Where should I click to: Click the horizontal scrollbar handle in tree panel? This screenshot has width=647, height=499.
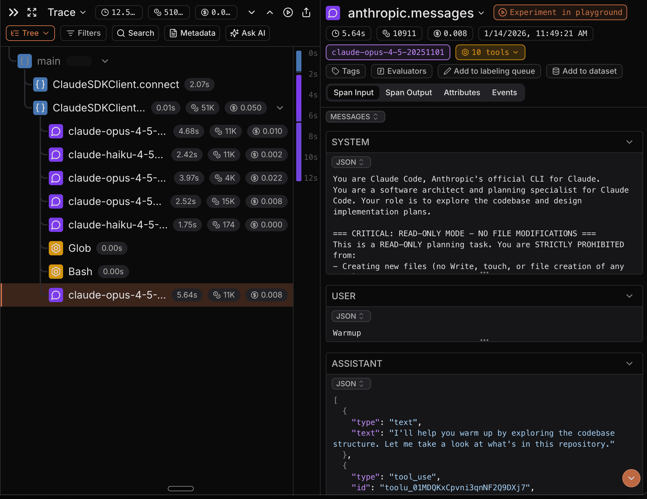(x=180, y=489)
